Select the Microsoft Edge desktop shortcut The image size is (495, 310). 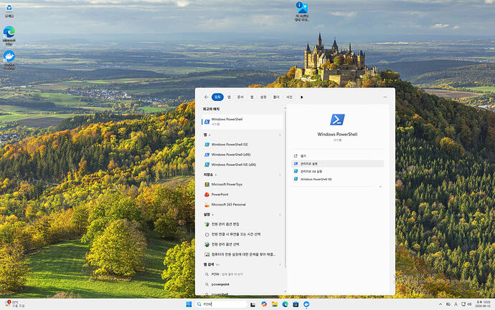pos(9,36)
